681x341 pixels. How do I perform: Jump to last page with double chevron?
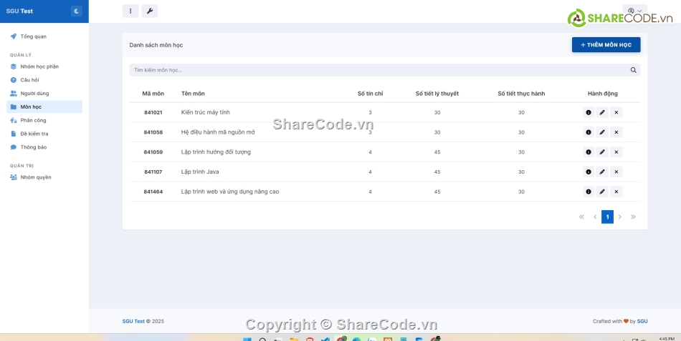(633, 217)
